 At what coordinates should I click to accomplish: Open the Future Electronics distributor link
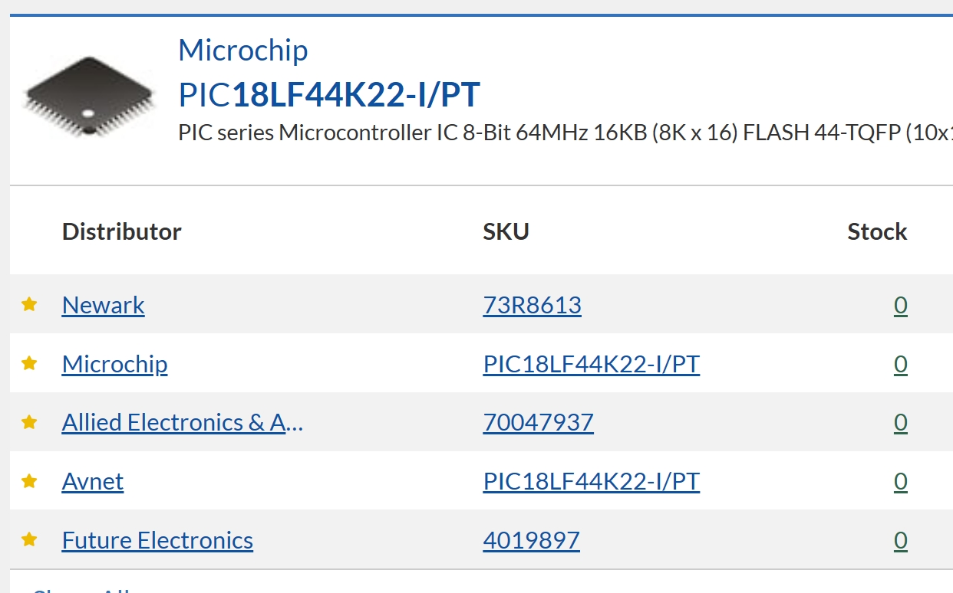(157, 540)
